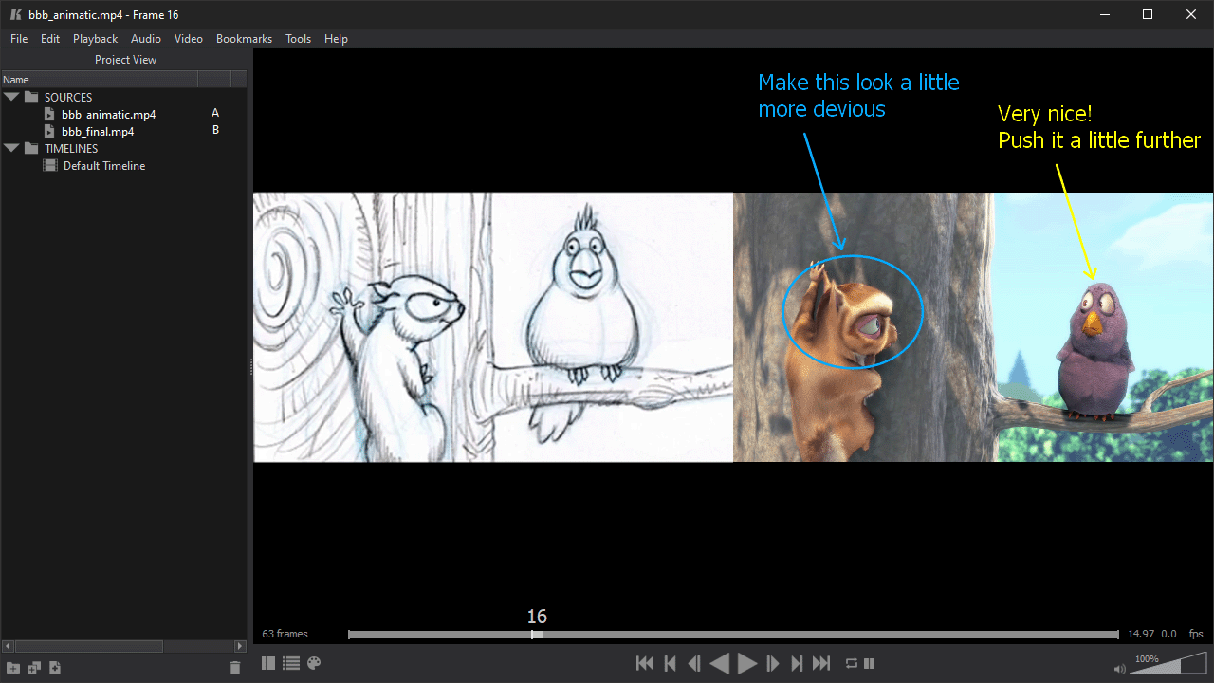Image resolution: width=1214 pixels, height=683 pixels.
Task: Toggle the loop playback mode
Action: pyautogui.click(x=851, y=663)
